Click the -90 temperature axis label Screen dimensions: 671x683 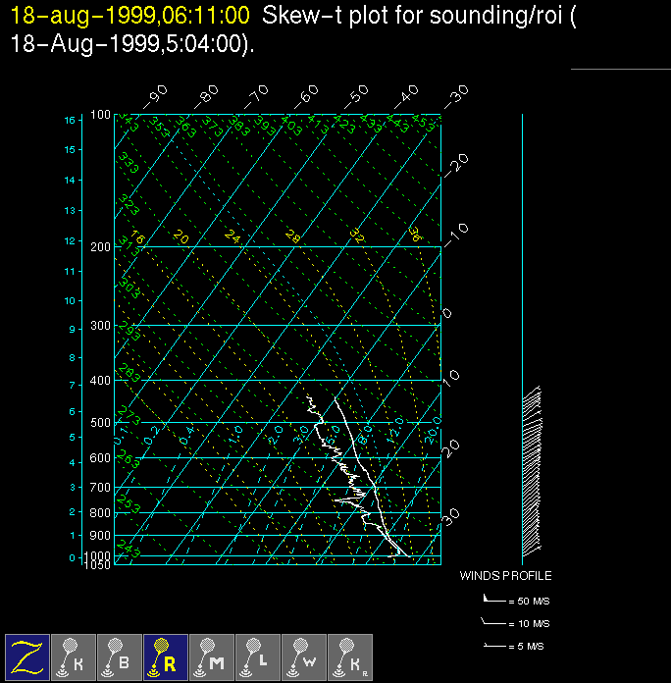(154, 98)
